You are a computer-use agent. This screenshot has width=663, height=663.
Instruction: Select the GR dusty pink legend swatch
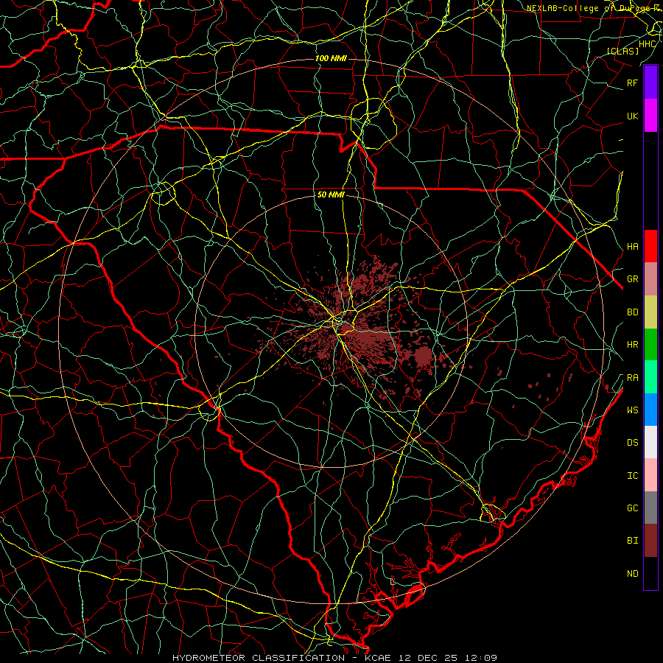pos(650,278)
